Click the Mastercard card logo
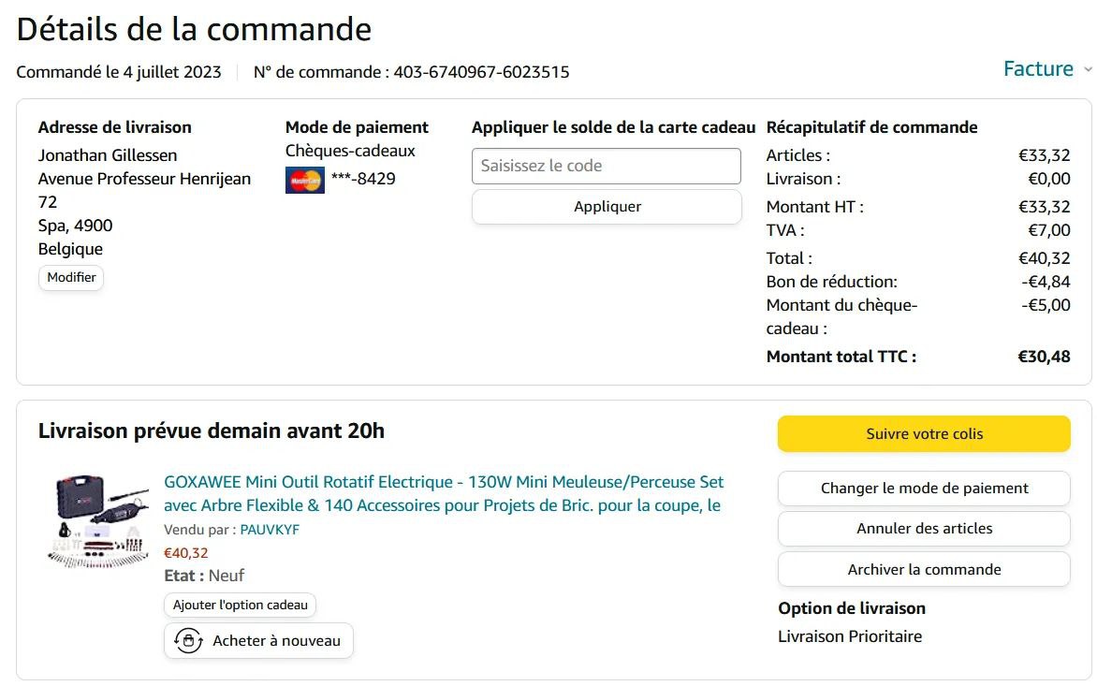This screenshot has height=686, width=1097. [304, 180]
